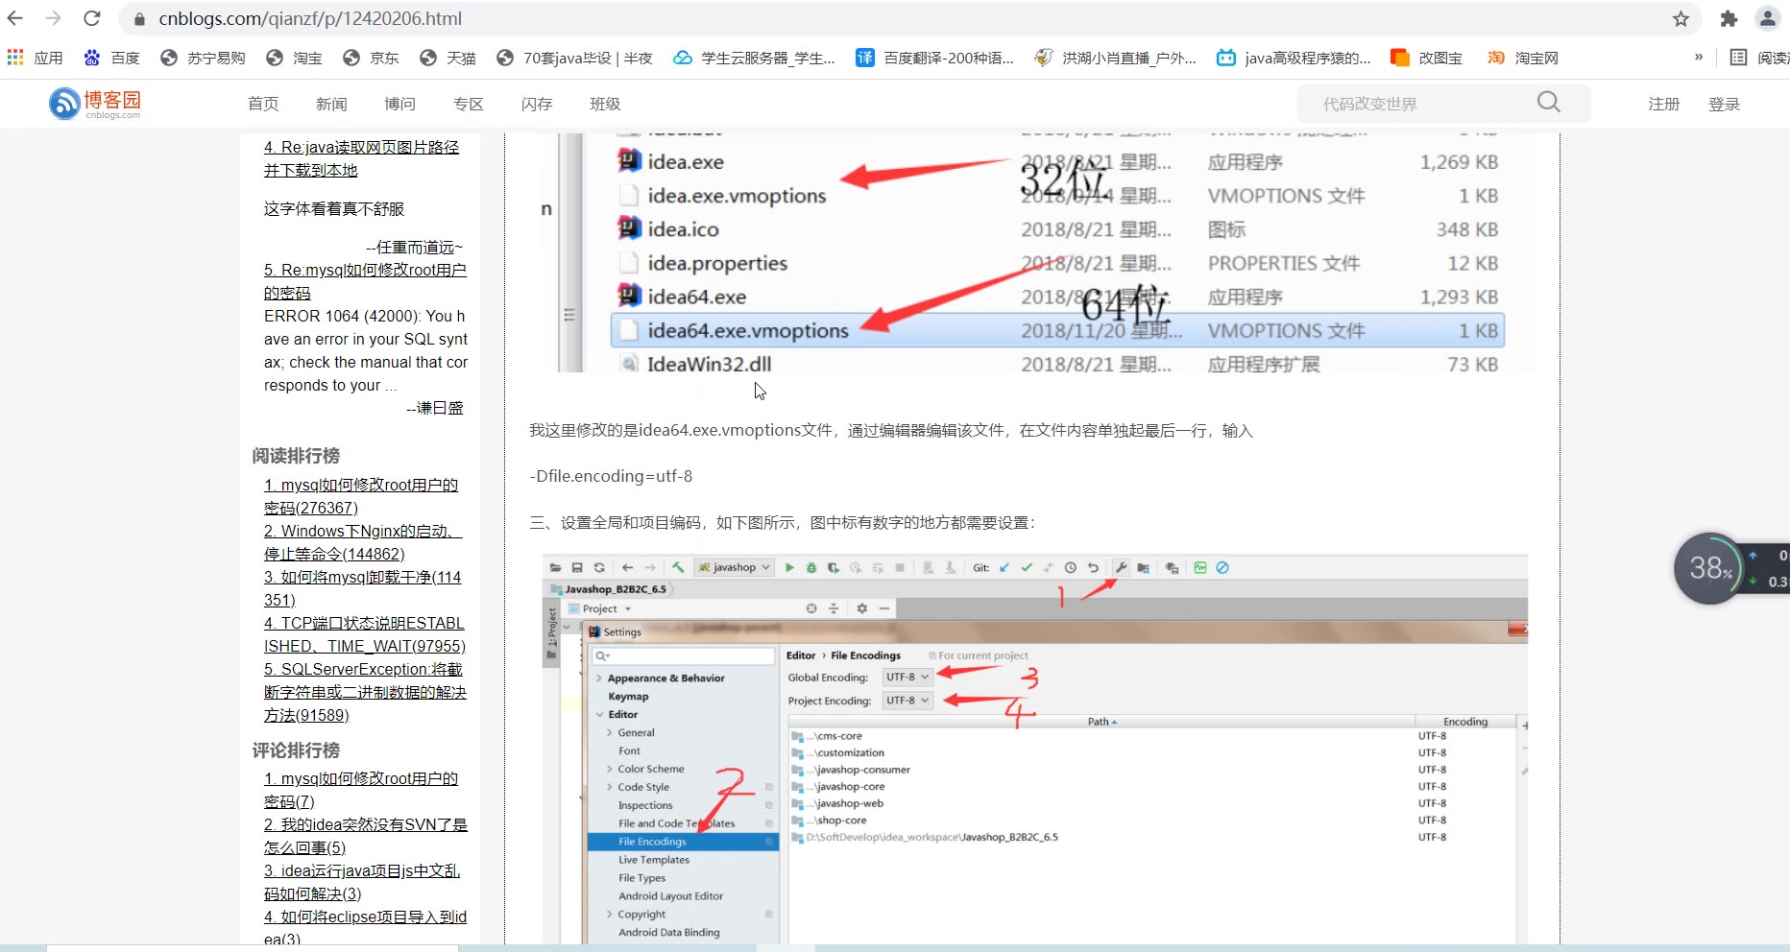Open 如何将mysql卸载干净 ranking post

362,588
